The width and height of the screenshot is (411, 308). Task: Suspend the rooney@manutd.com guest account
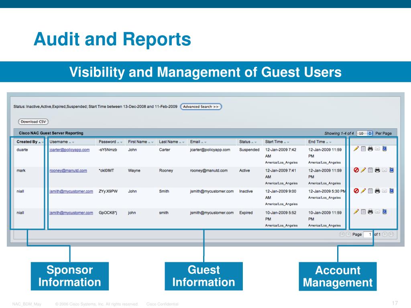(356, 170)
